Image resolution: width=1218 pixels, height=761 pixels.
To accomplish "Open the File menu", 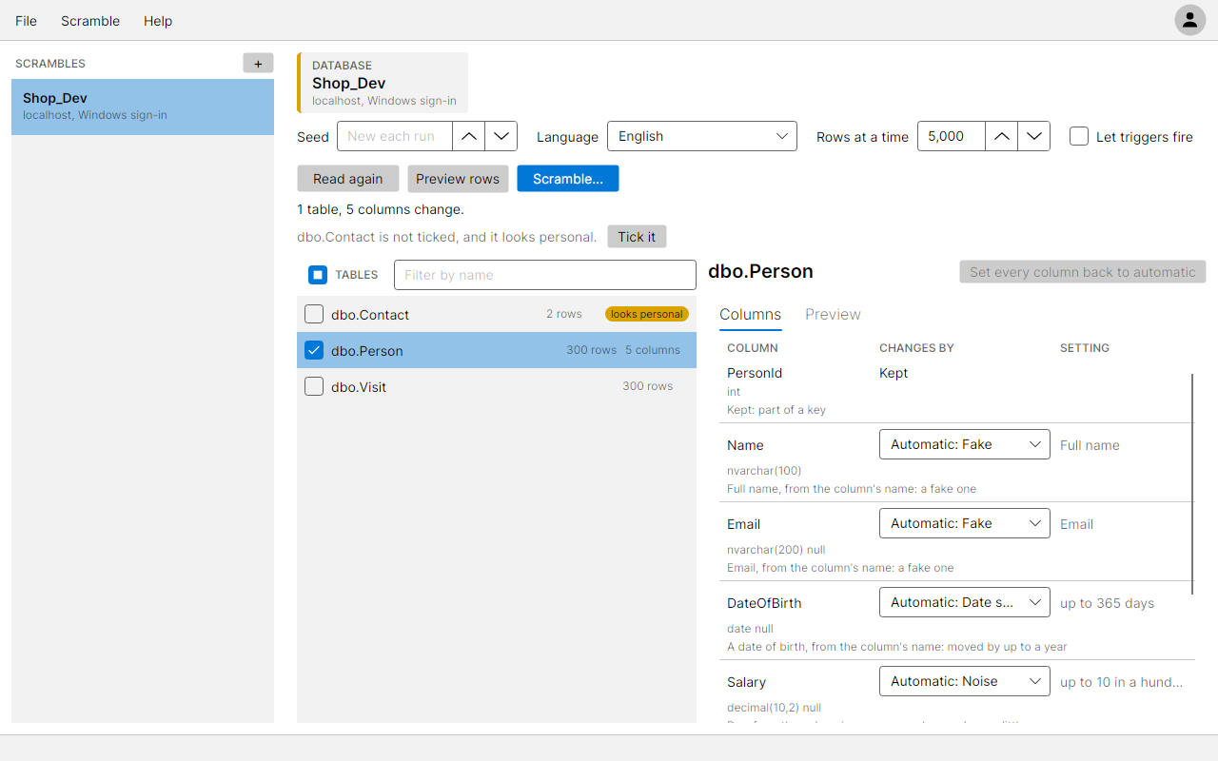I will click(x=26, y=21).
